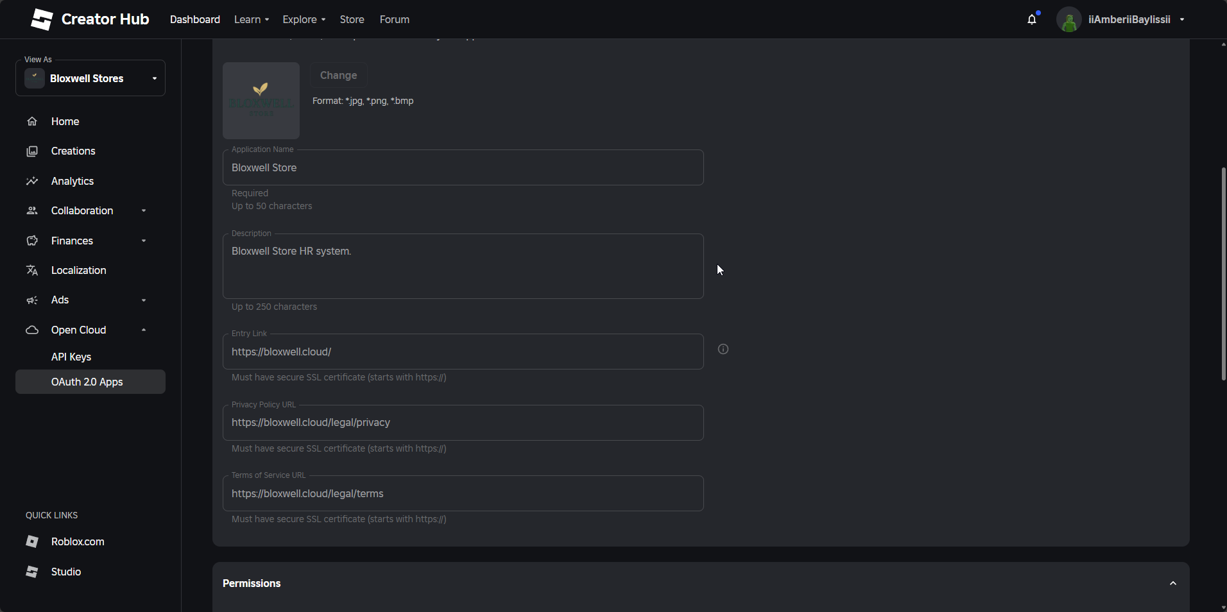The width and height of the screenshot is (1227, 612).
Task: Expand the Collaboration submenu arrow
Action: 144,210
